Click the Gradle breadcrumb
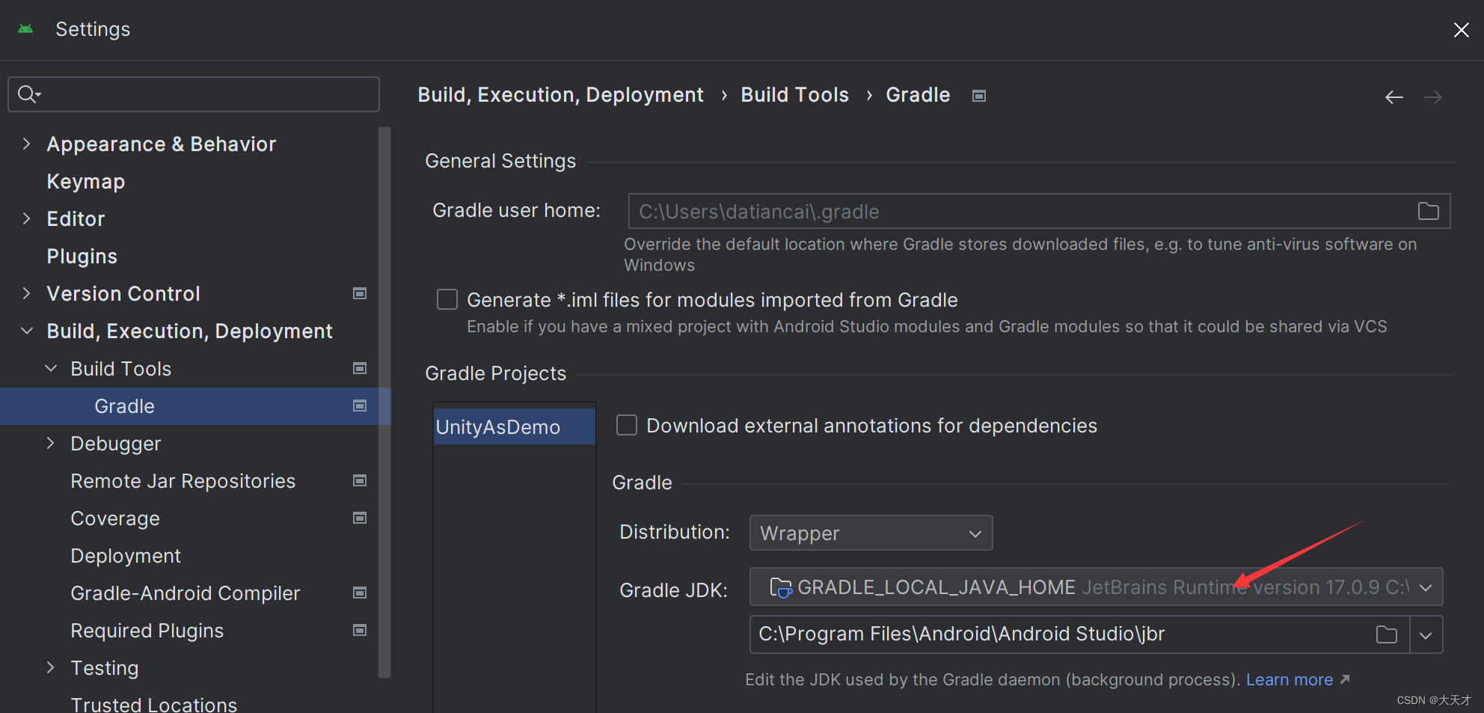 coord(918,95)
